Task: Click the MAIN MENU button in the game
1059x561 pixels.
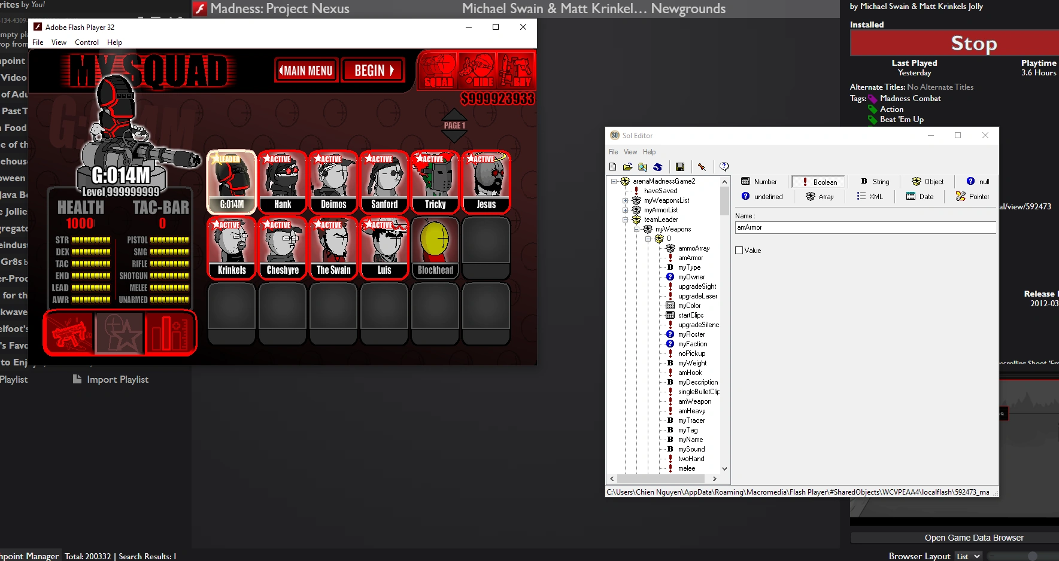Action: [x=306, y=71]
